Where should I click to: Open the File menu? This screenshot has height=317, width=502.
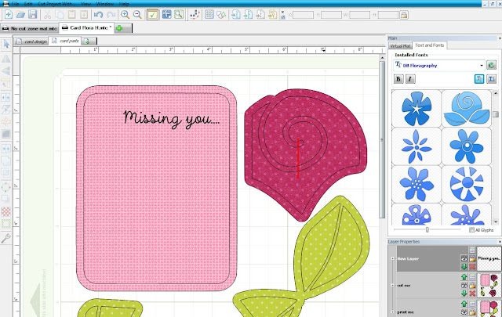tap(15, 4)
